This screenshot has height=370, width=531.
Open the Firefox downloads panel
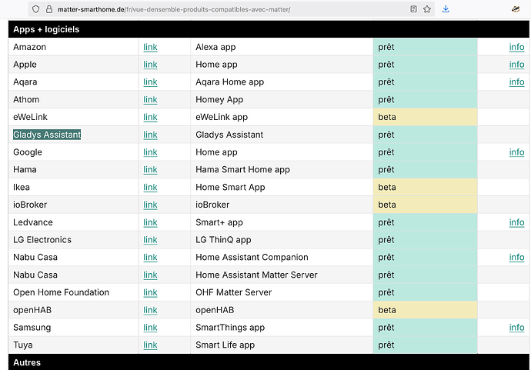tap(446, 9)
